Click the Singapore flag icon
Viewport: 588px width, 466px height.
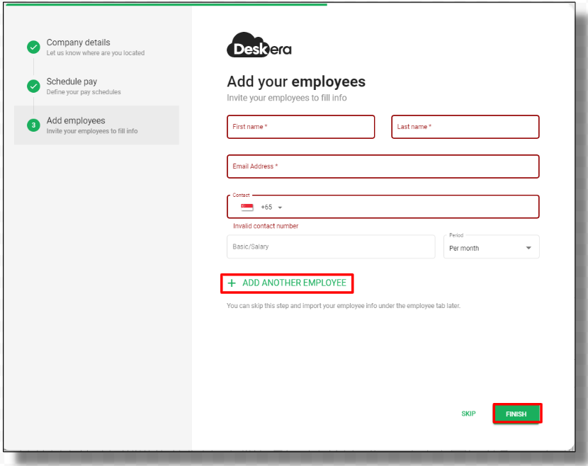[247, 207]
